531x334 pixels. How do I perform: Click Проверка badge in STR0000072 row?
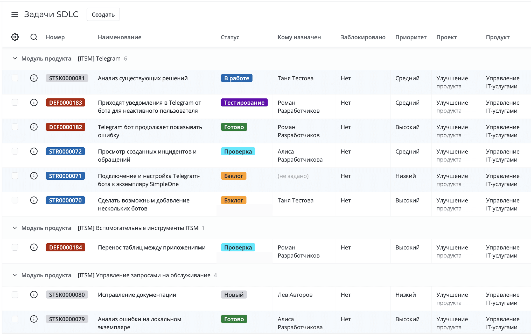click(238, 151)
